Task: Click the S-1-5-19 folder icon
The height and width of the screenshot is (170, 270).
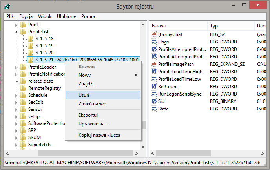Action: [30, 46]
